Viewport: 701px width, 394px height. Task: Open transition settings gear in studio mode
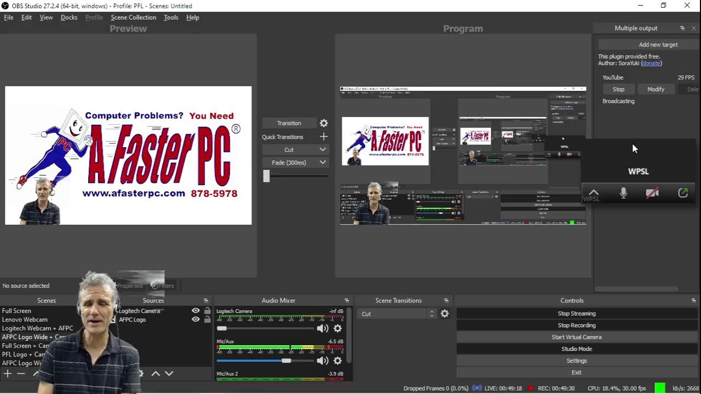[x=324, y=123]
